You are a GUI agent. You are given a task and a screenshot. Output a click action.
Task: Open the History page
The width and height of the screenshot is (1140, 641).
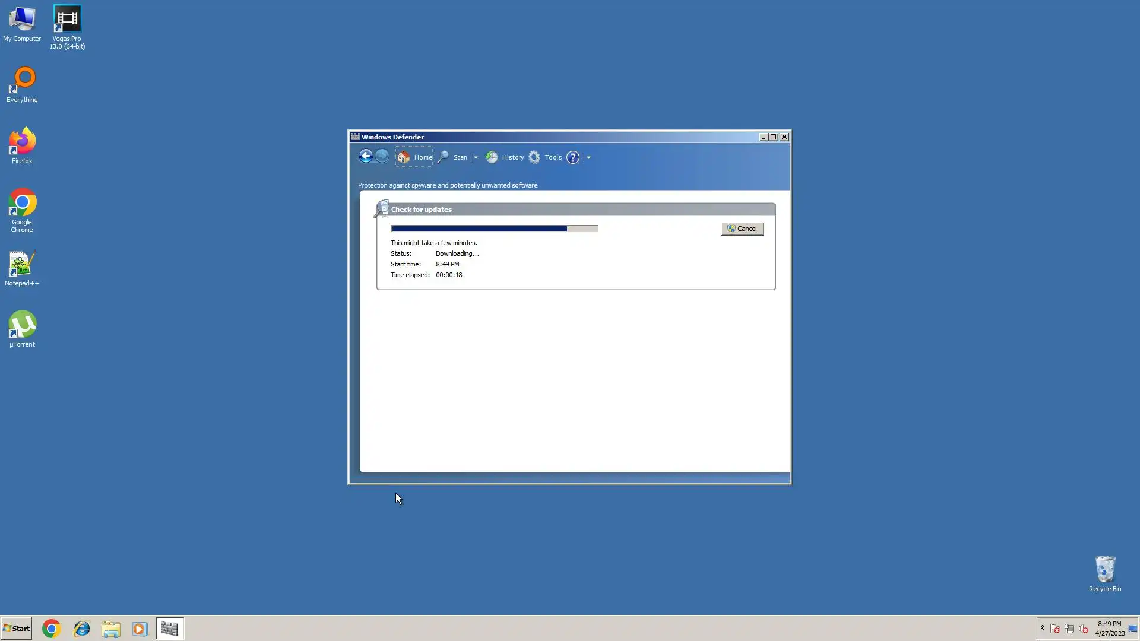tap(505, 157)
